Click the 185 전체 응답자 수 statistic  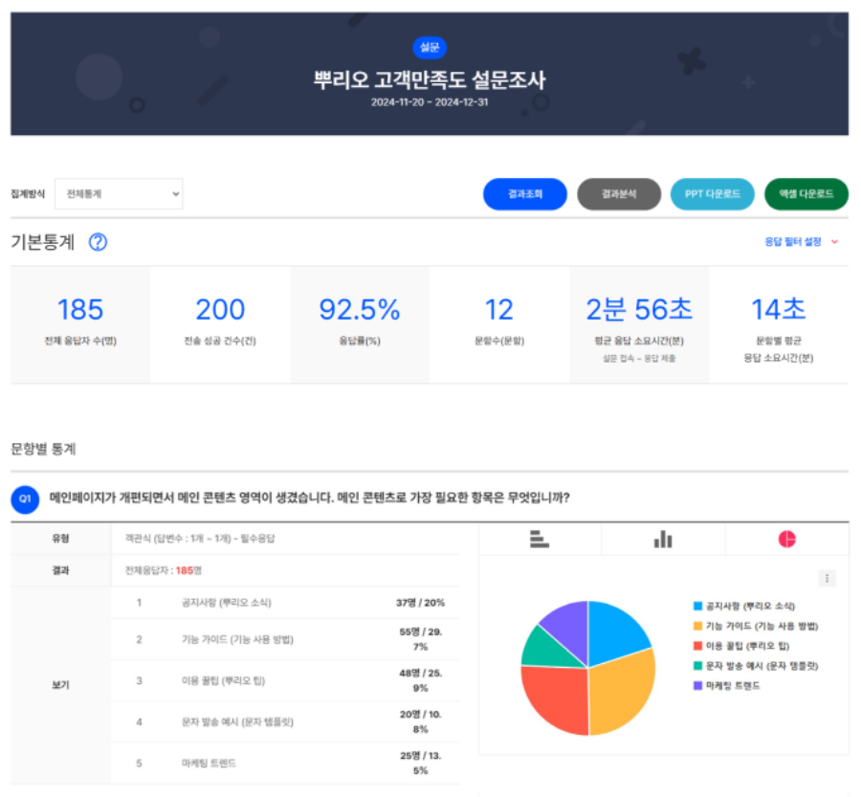[x=80, y=324]
